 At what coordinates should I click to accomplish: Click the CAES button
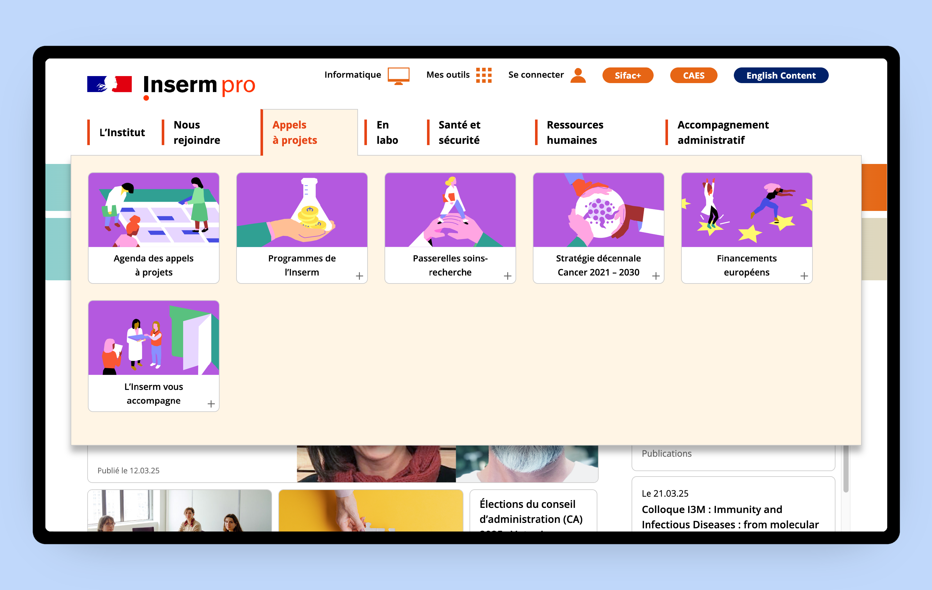pyautogui.click(x=693, y=75)
